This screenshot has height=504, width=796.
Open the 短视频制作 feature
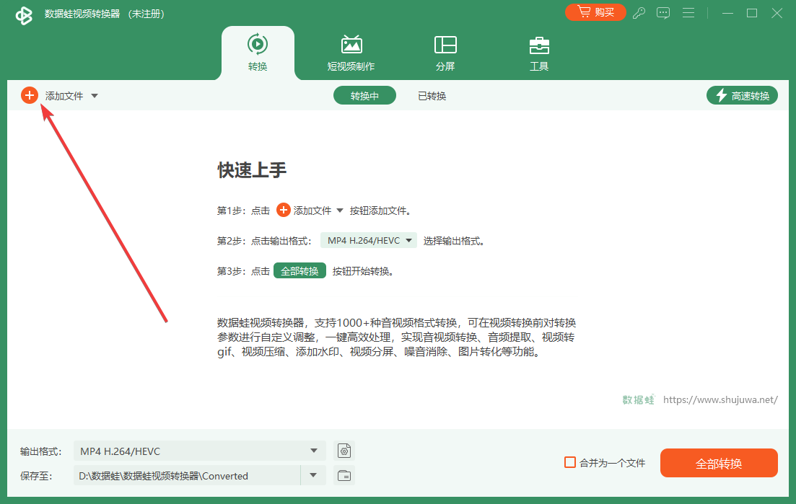pyautogui.click(x=351, y=52)
